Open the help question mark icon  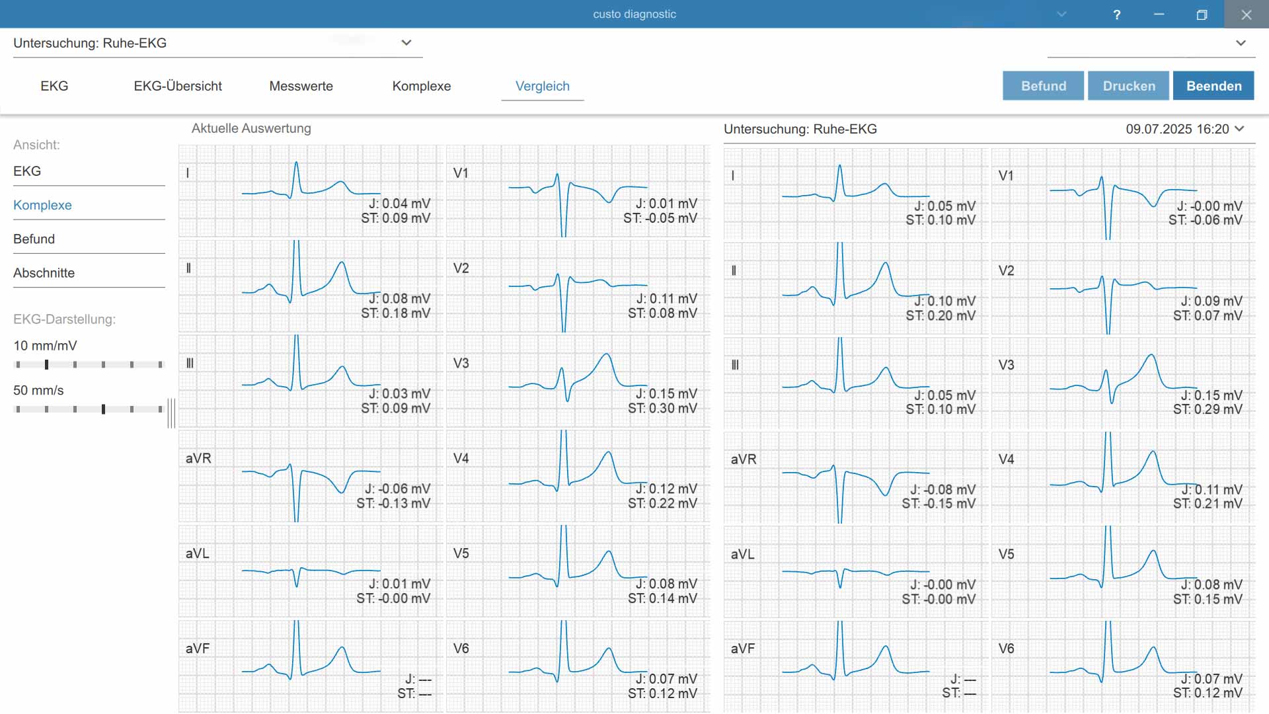[1117, 15]
